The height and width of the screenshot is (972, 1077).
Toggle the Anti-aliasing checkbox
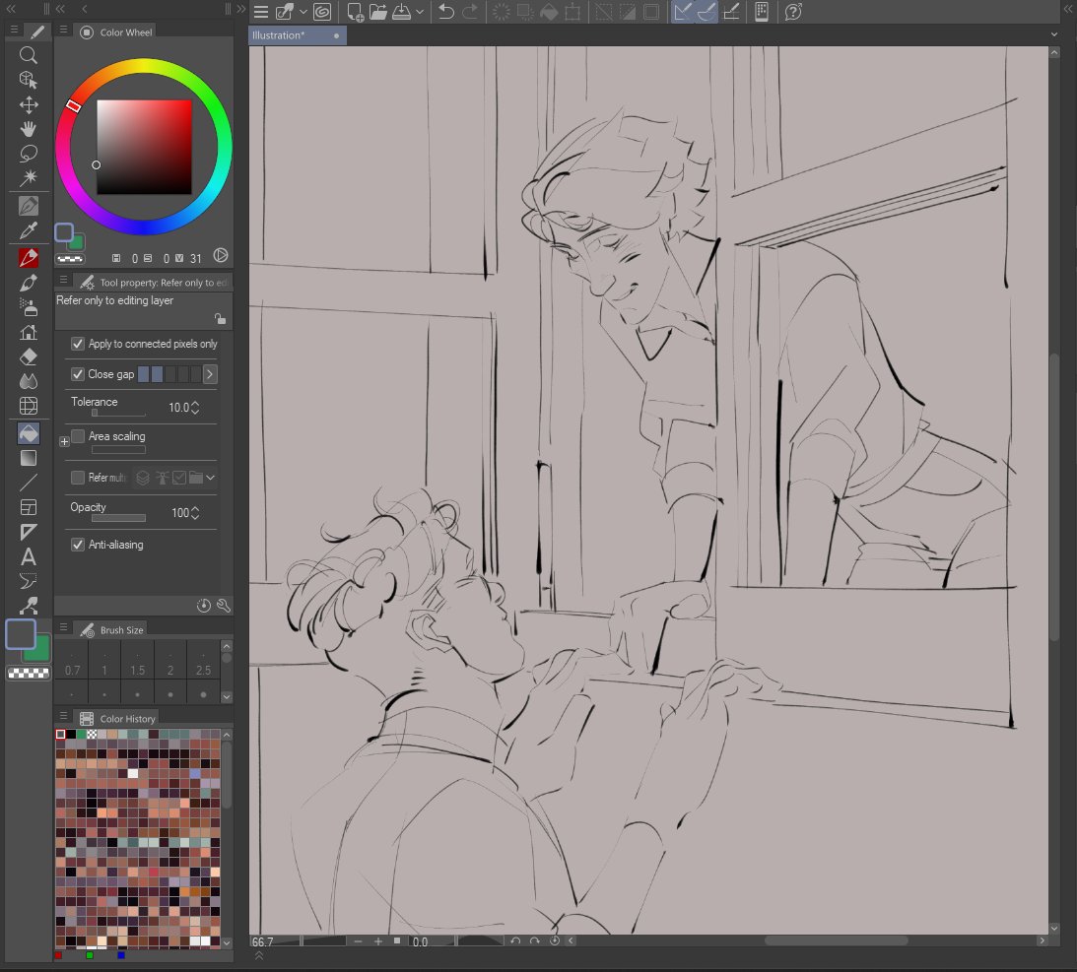coord(78,545)
